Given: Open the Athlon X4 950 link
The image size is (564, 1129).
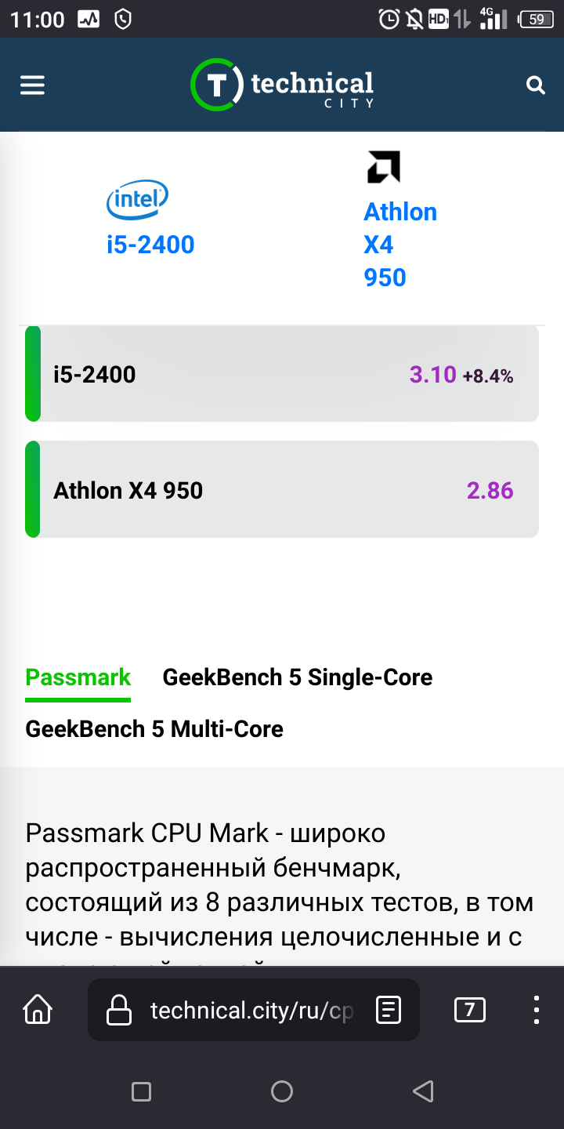Looking at the screenshot, I should (400, 245).
